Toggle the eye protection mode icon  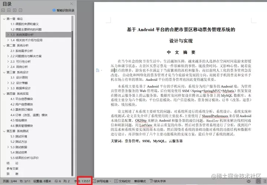click(249, 181)
